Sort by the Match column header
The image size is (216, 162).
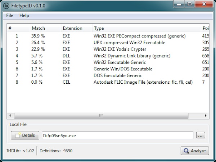click(x=45, y=28)
